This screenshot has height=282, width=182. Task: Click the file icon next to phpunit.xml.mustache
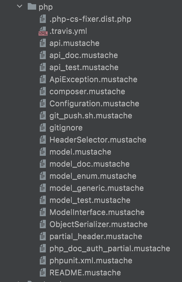click(43, 261)
